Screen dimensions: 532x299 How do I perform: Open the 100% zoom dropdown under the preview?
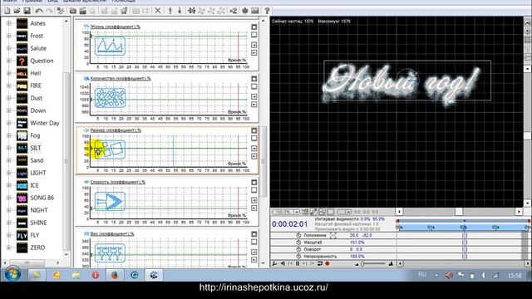[297, 212]
